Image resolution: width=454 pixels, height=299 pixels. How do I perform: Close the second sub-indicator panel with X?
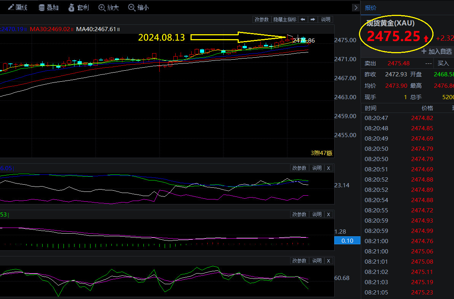point(329,214)
